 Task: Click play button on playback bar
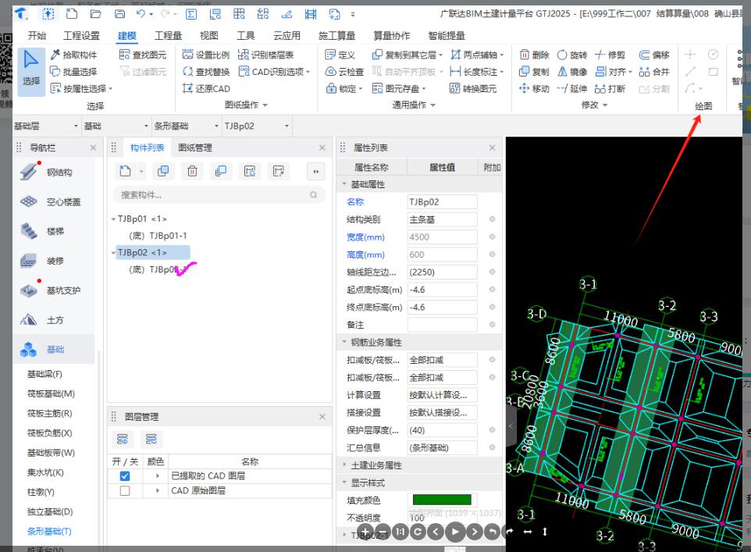(x=455, y=532)
